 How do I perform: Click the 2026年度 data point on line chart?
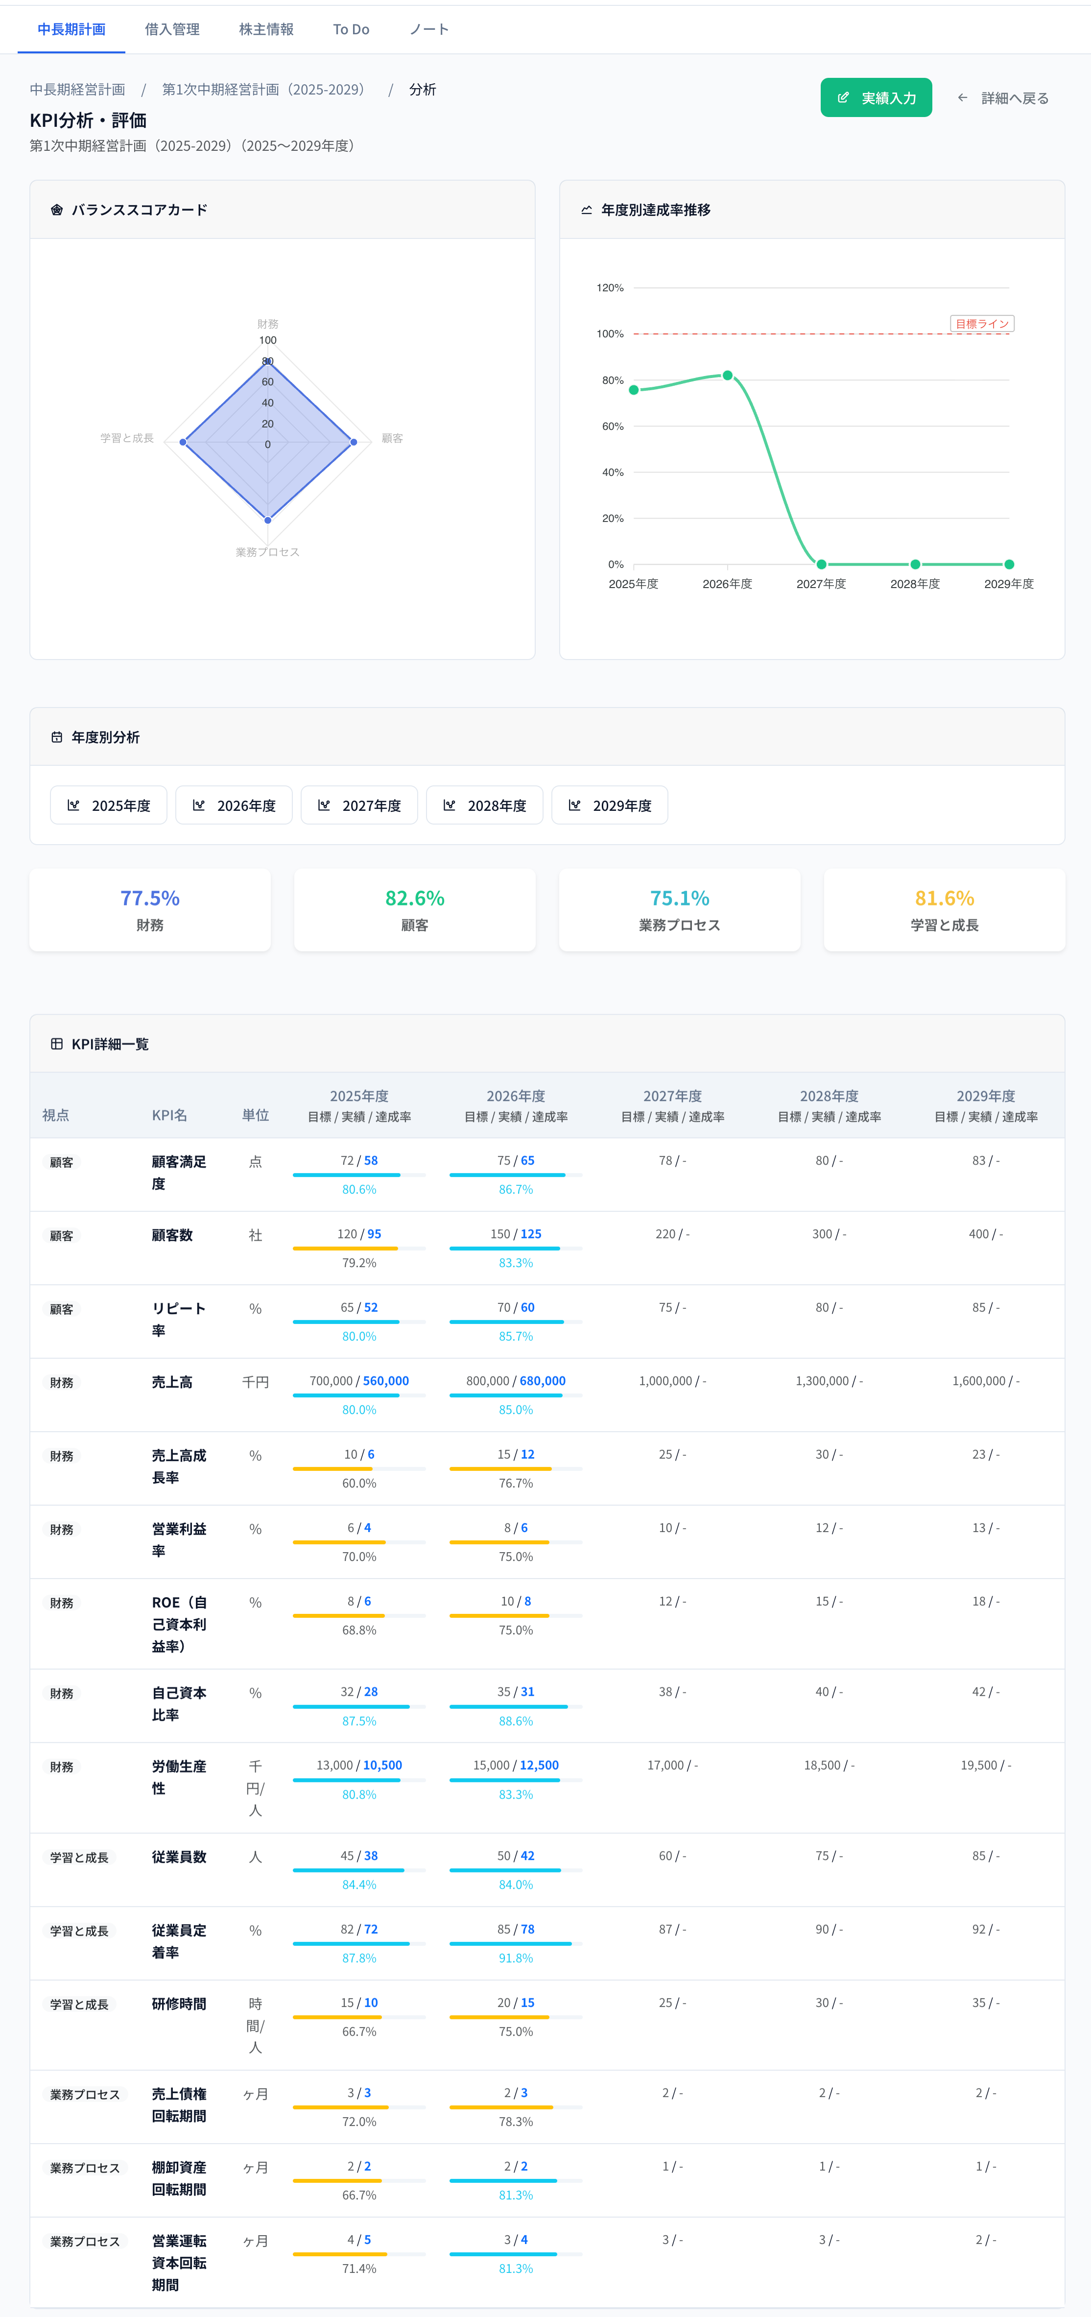tap(728, 375)
